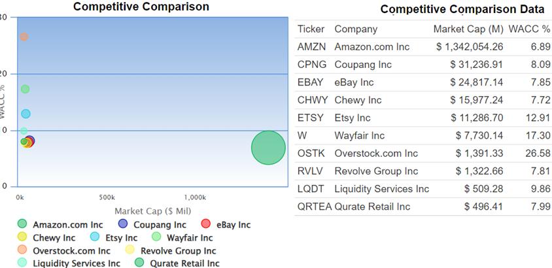
Task: Hide eBay Inc series via legend
Action: tap(205, 225)
